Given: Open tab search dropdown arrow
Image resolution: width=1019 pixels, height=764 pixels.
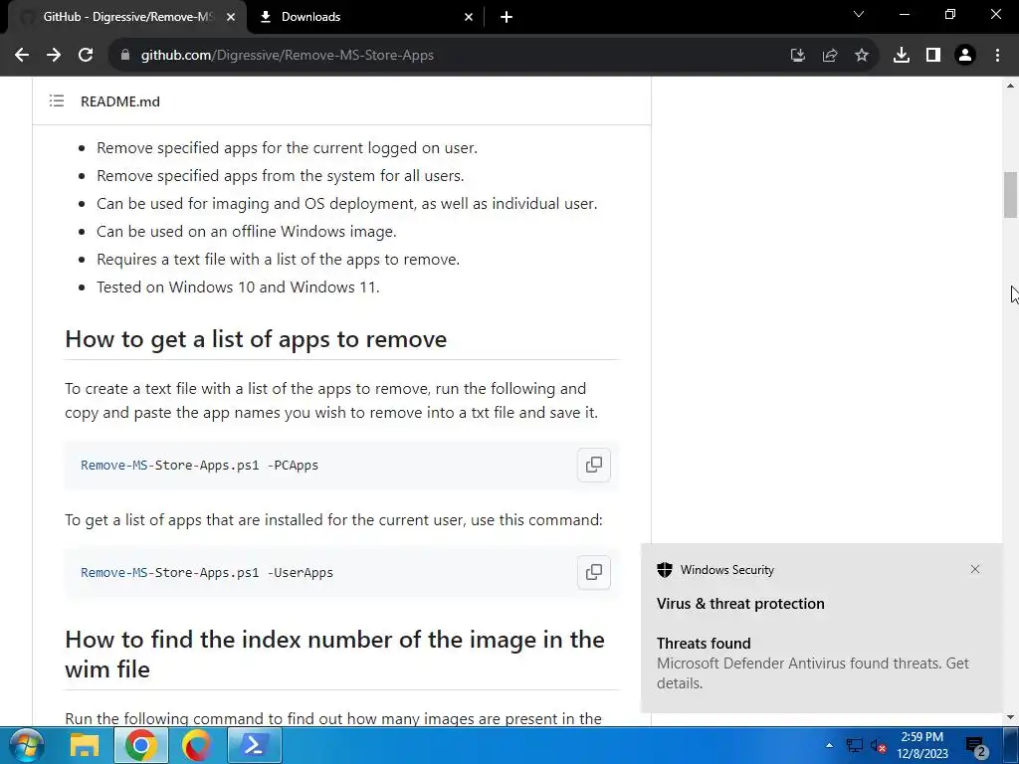Looking at the screenshot, I should click(x=859, y=14).
